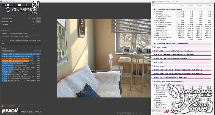This screenshot has width=215, height=115.
Task: Select the i7-1165G7 @ 1.69 GHz ranking row
Action: pyautogui.click(x=21, y=81)
